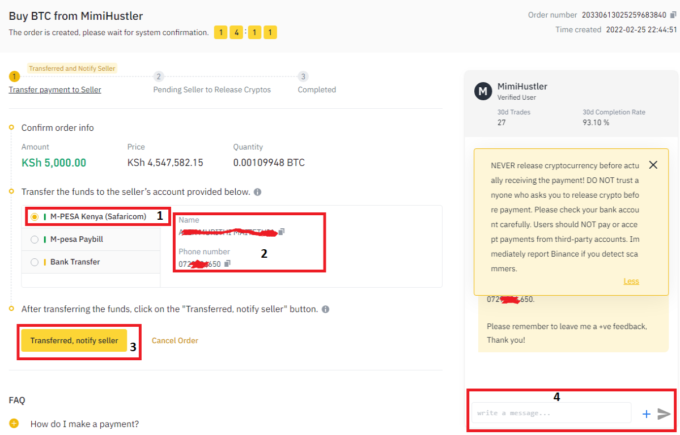This screenshot has height=435, width=680.
Task: Select M-PESA Kenya (Safaricom) payment option
Action: point(91,216)
